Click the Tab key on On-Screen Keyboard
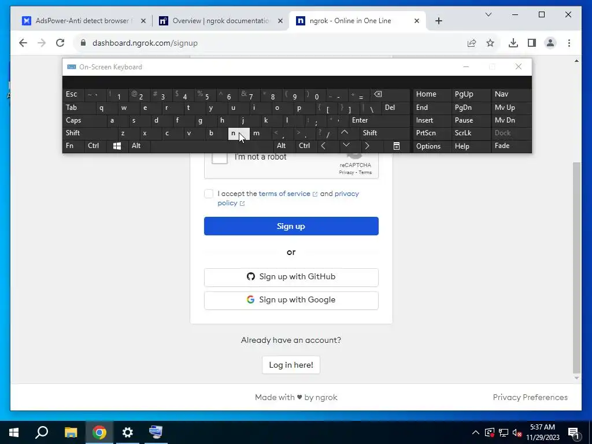 pyautogui.click(x=79, y=108)
